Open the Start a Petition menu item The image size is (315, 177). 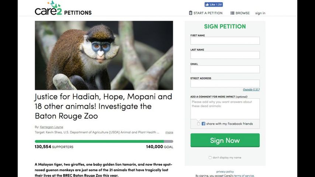(x=208, y=13)
